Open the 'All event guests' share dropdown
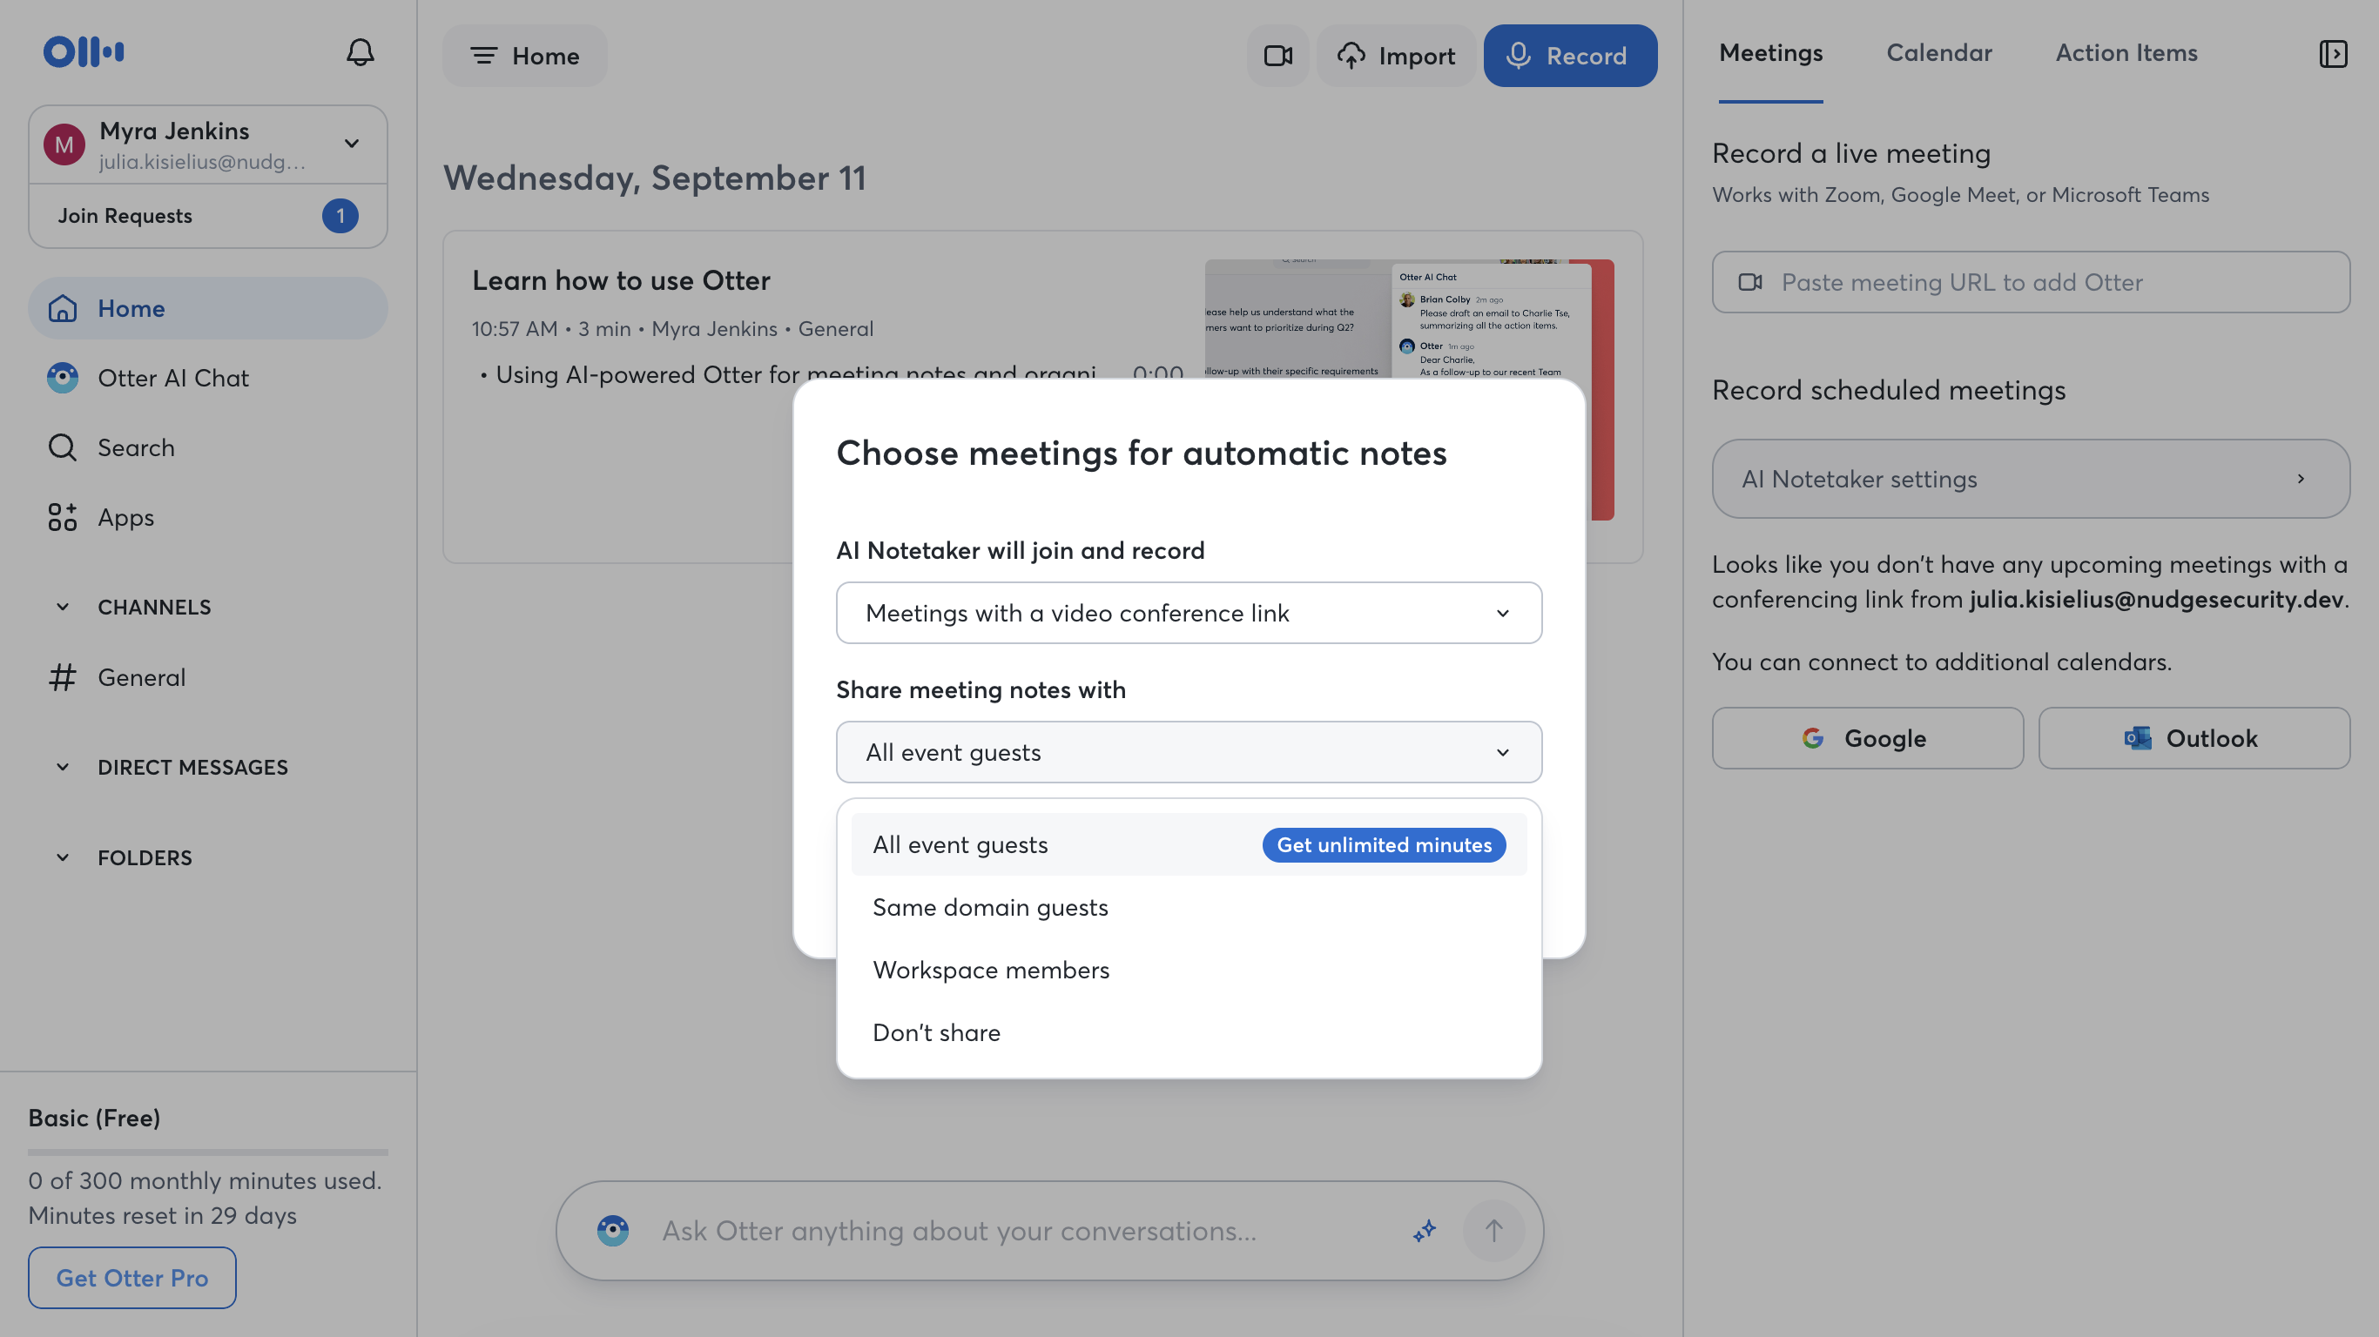Image resolution: width=2379 pixels, height=1337 pixels. click(x=1189, y=751)
